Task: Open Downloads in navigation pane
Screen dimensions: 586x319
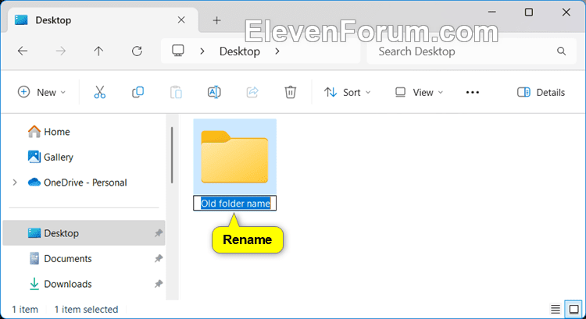Action: point(60,284)
